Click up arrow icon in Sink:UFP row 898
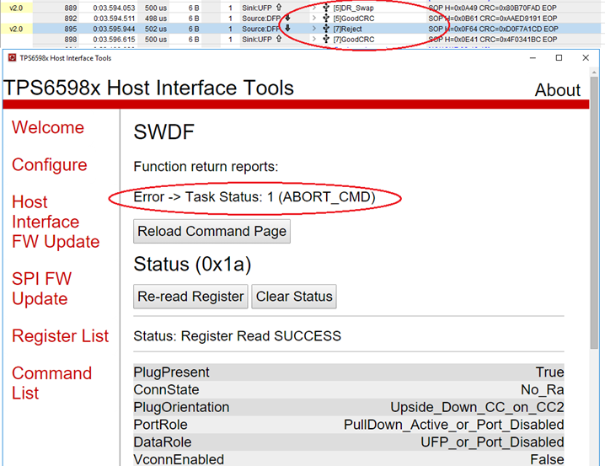 (279, 39)
